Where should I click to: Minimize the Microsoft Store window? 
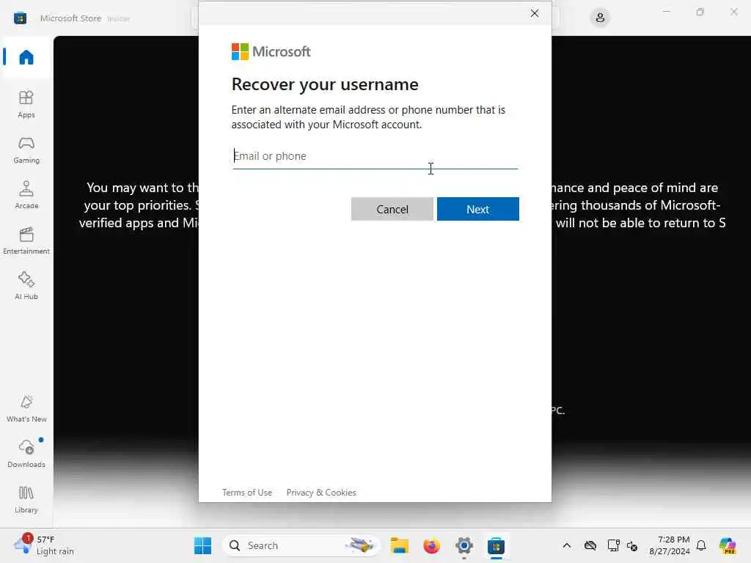[x=666, y=12]
